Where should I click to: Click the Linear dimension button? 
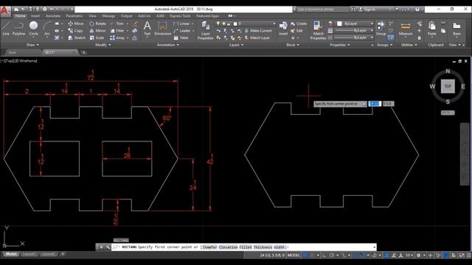click(x=182, y=24)
